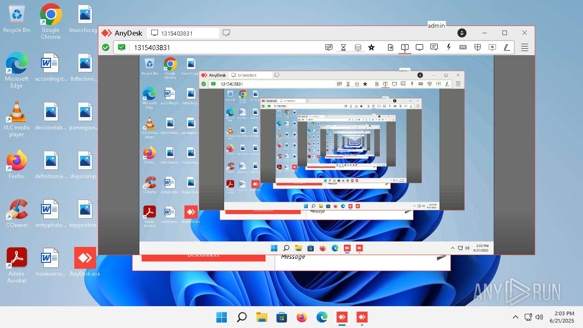Select the entryphoto... Word document
This screenshot has height=328, width=583.
[x=51, y=214]
